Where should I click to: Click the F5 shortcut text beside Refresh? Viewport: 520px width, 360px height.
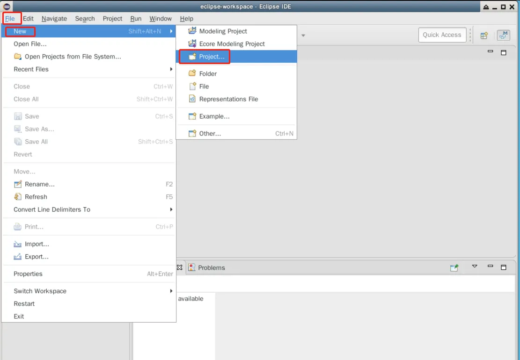click(x=169, y=197)
